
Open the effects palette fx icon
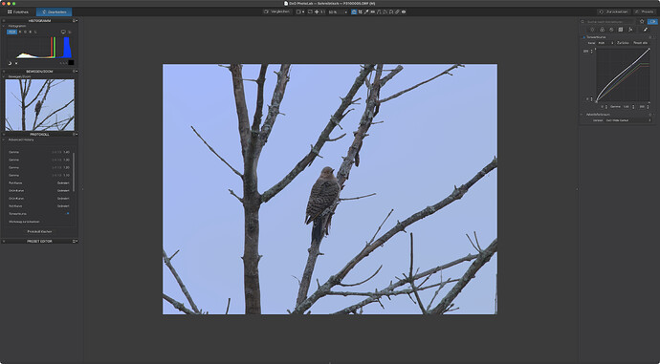[x=630, y=30]
